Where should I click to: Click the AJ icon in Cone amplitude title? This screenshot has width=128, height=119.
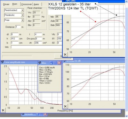tap(2, 62)
